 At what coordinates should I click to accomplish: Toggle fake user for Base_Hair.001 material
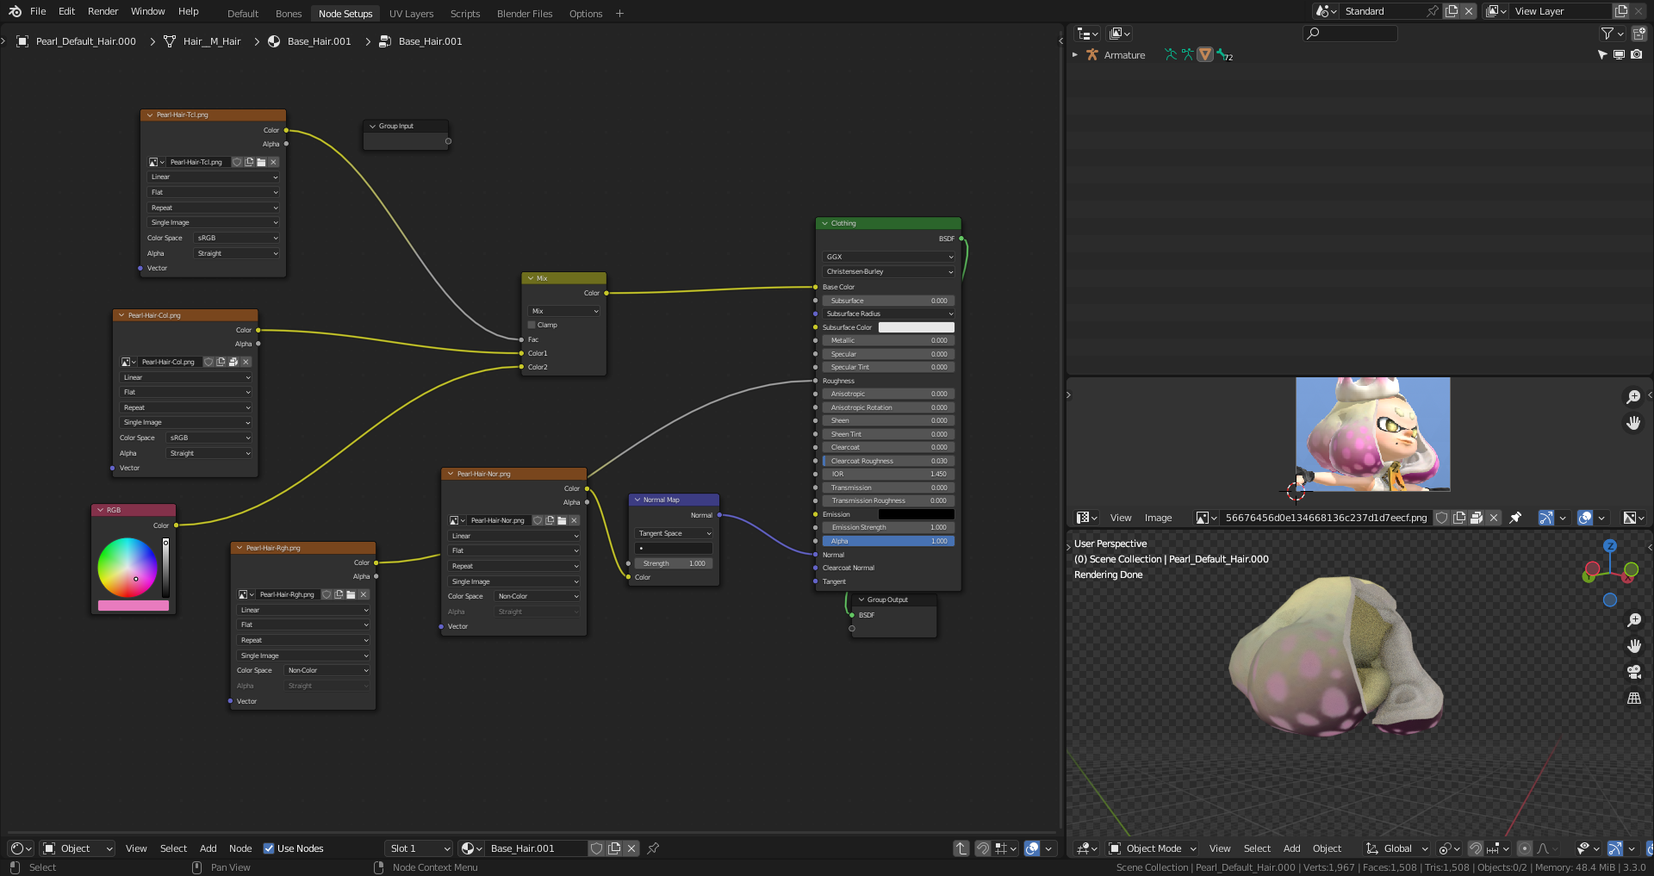(x=596, y=848)
